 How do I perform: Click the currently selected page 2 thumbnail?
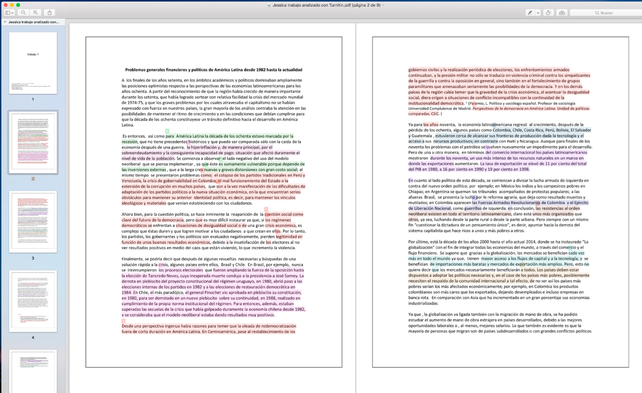click(33, 142)
